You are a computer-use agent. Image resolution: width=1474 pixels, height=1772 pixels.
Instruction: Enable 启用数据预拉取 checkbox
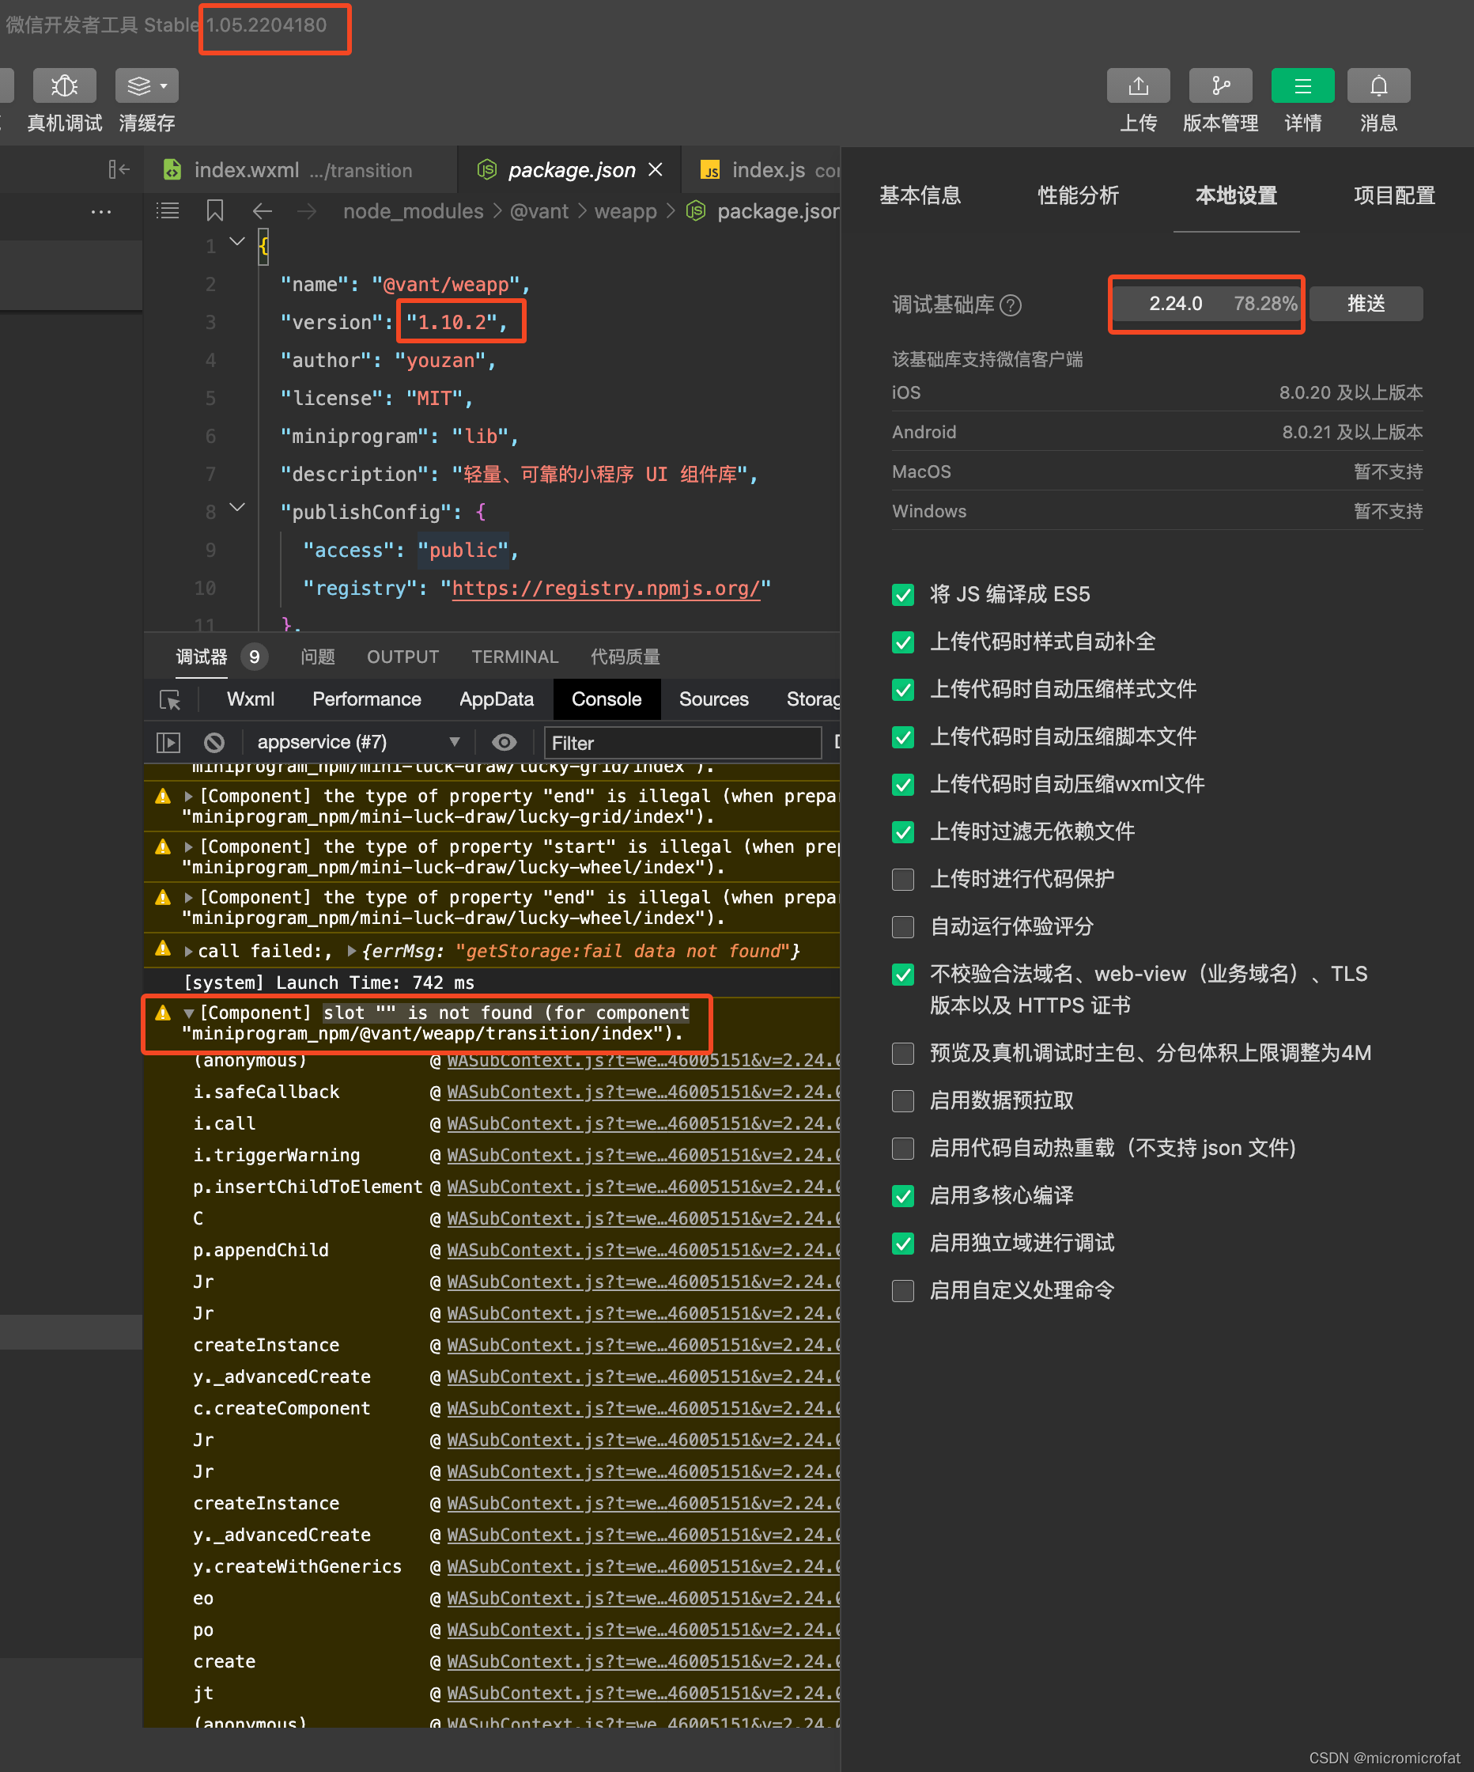pyautogui.click(x=903, y=1101)
